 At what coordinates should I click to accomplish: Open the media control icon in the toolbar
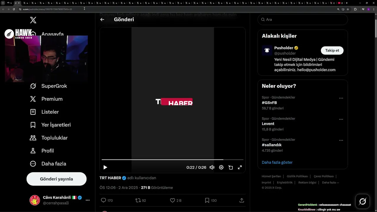[363, 9]
